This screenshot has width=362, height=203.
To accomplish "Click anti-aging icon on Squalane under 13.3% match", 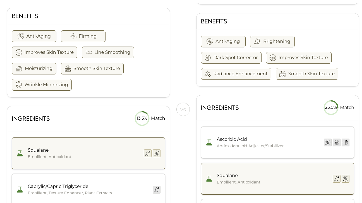I will (157, 153).
